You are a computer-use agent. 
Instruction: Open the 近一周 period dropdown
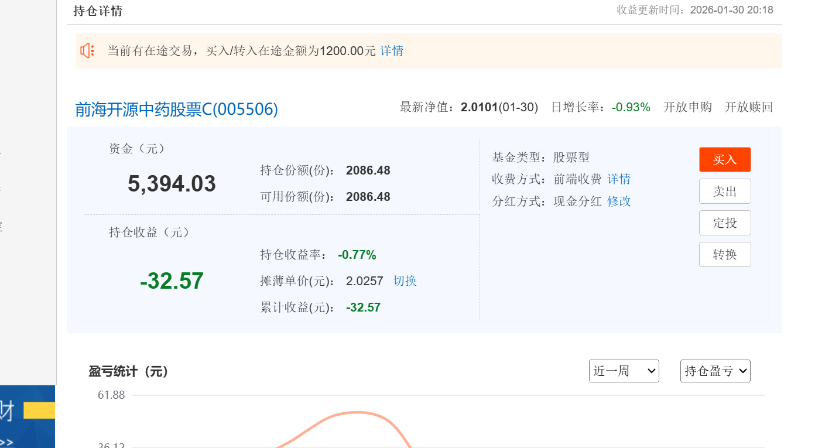(x=624, y=371)
